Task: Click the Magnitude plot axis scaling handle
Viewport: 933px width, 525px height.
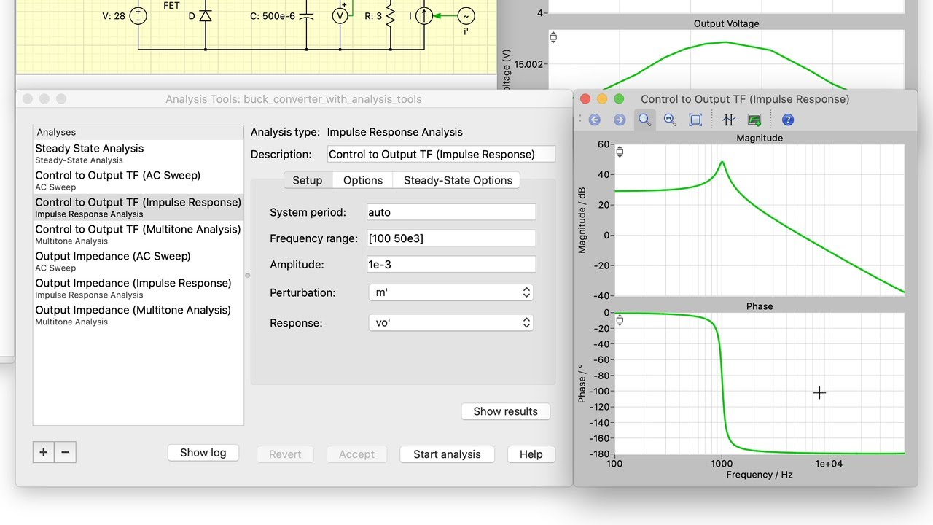Action: (620, 152)
